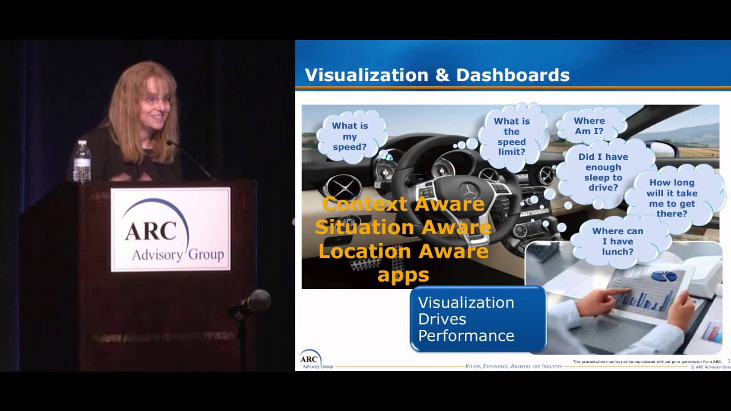Click the orange 'Location Aware' line
Viewport: 731px width, 411px height.
(403, 251)
